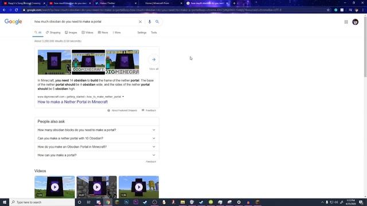
Task: Open 'How to make a Nether Portal in Minecraft' link
Action: coord(73,102)
